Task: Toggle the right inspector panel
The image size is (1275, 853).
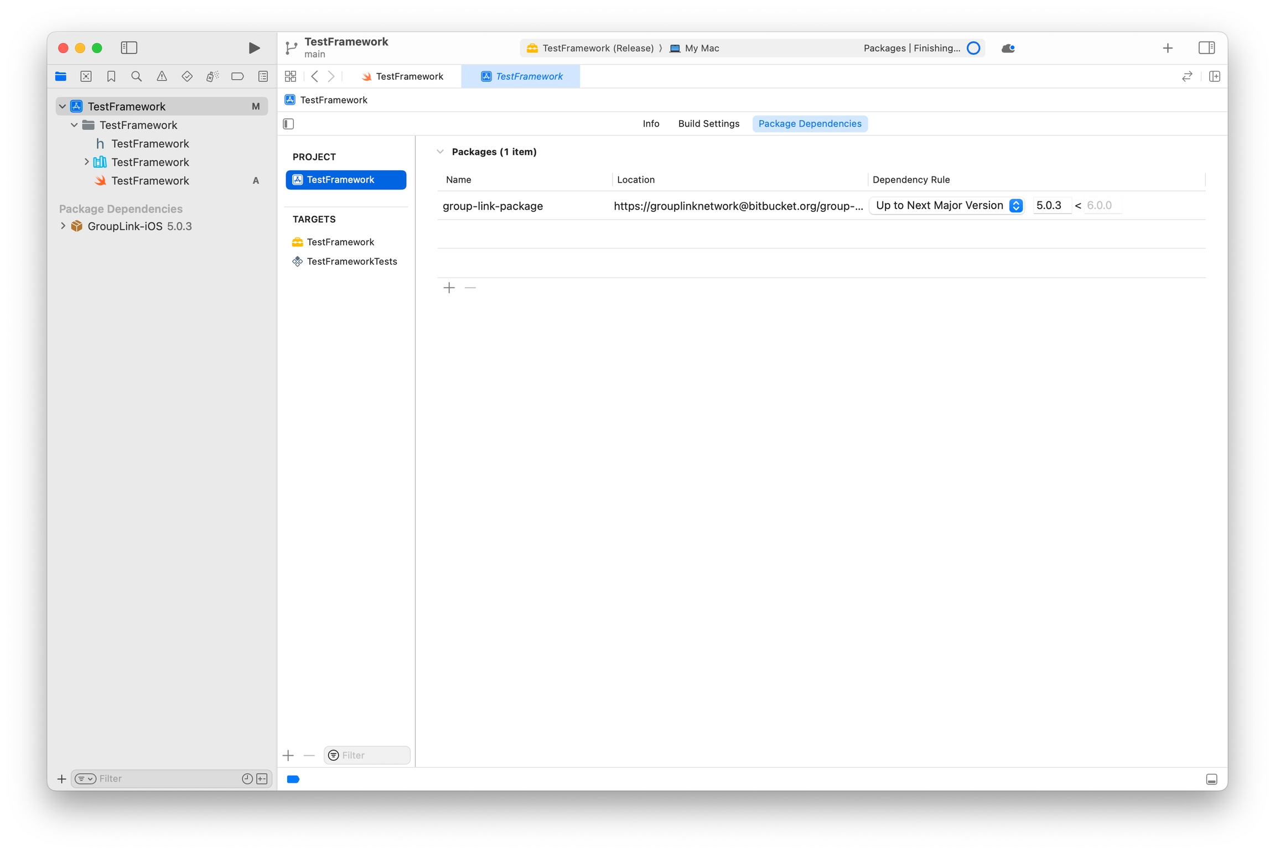Action: pos(1206,48)
